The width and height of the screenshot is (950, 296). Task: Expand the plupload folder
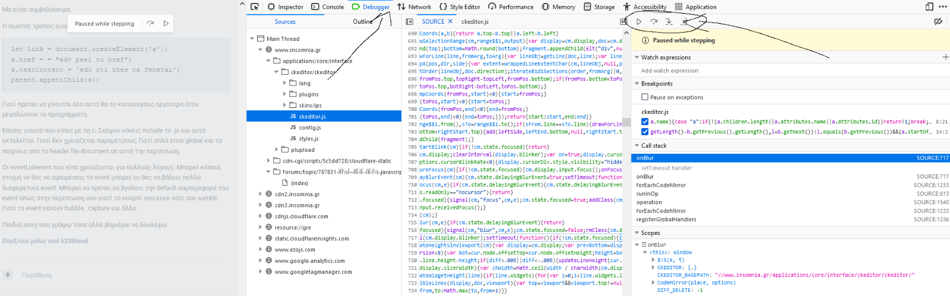point(276,149)
